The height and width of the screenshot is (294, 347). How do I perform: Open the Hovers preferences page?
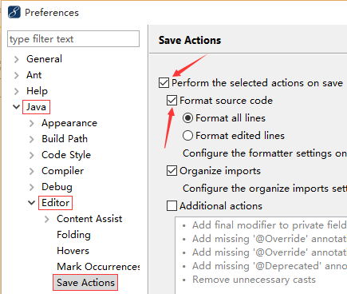pos(73,251)
